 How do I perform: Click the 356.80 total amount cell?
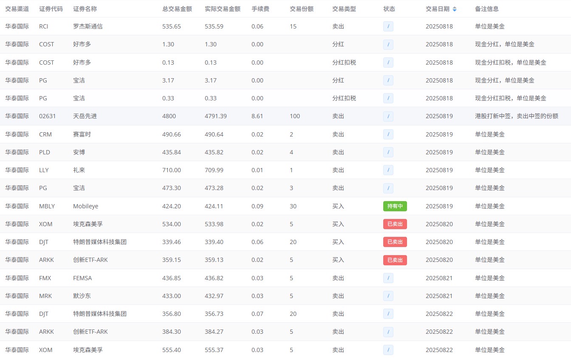(x=172, y=314)
